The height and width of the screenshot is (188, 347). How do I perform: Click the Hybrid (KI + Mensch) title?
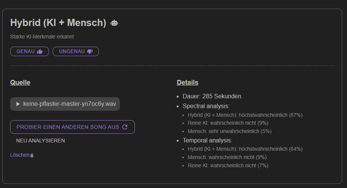coord(58,23)
